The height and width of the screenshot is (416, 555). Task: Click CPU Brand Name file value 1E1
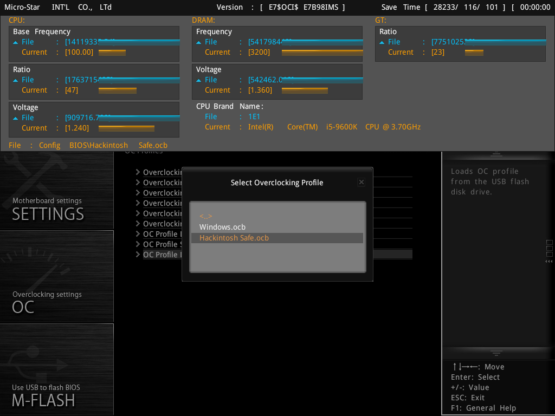pyautogui.click(x=254, y=117)
